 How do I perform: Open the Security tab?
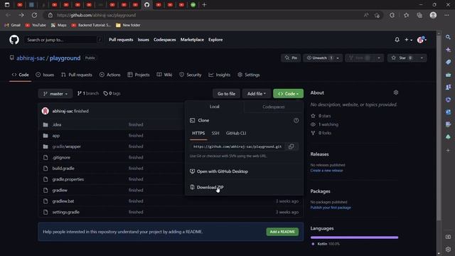pyautogui.click(x=191, y=75)
